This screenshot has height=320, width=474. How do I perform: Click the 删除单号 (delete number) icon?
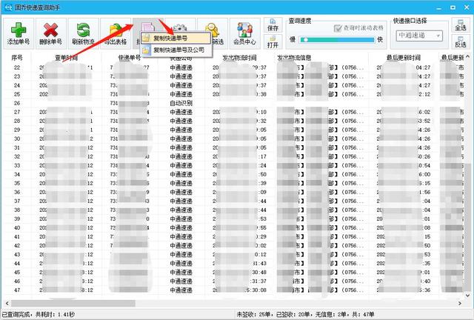(x=51, y=34)
